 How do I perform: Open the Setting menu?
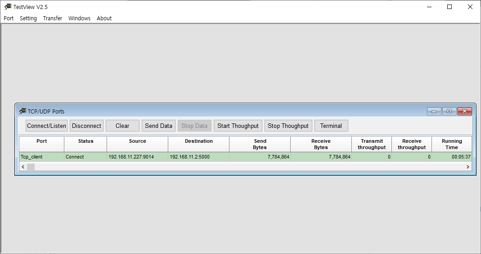pyautogui.click(x=28, y=18)
